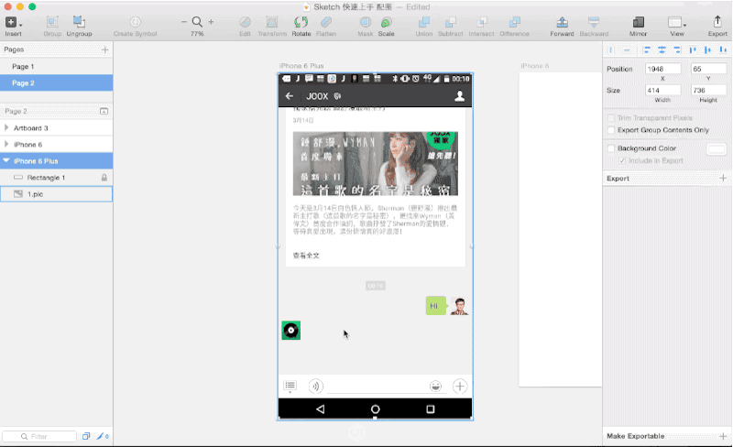Zoom in with the plus button
Image resolution: width=733 pixels, height=447 pixels.
211,21
